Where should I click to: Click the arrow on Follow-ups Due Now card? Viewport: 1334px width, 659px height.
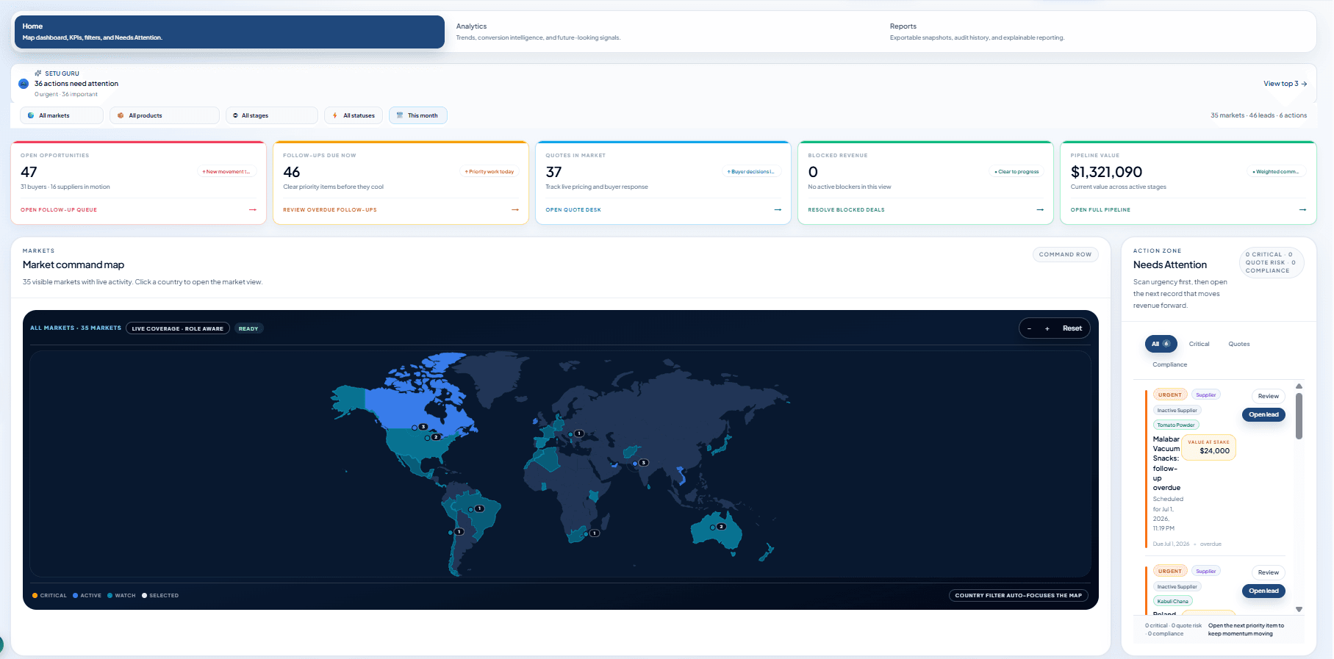click(x=515, y=210)
